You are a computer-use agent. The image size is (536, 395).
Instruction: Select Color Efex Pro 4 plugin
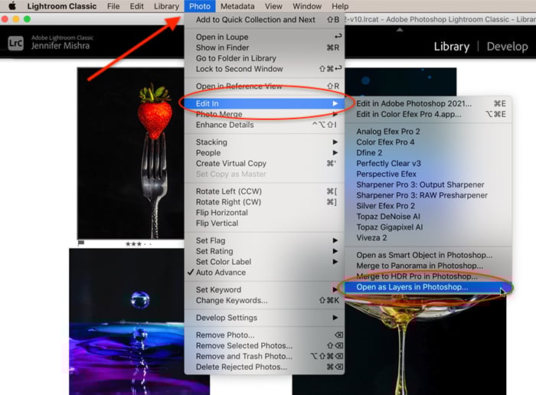[x=428, y=142]
